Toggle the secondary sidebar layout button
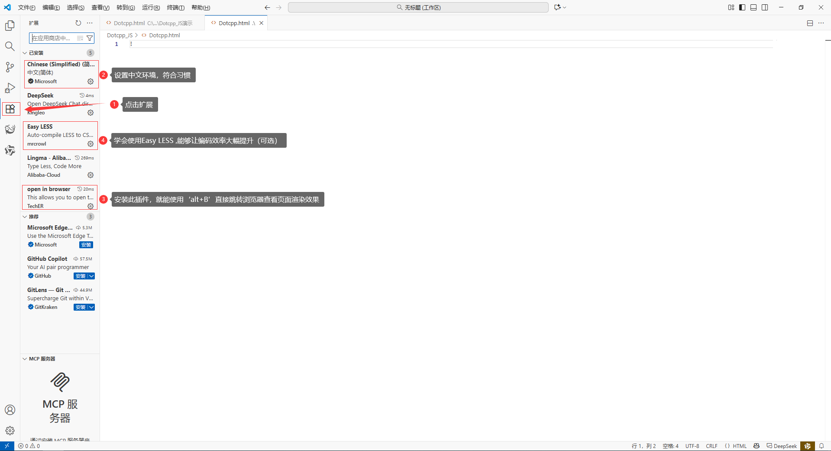The height and width of the screenshot is (451, 831). pos(765,7)
